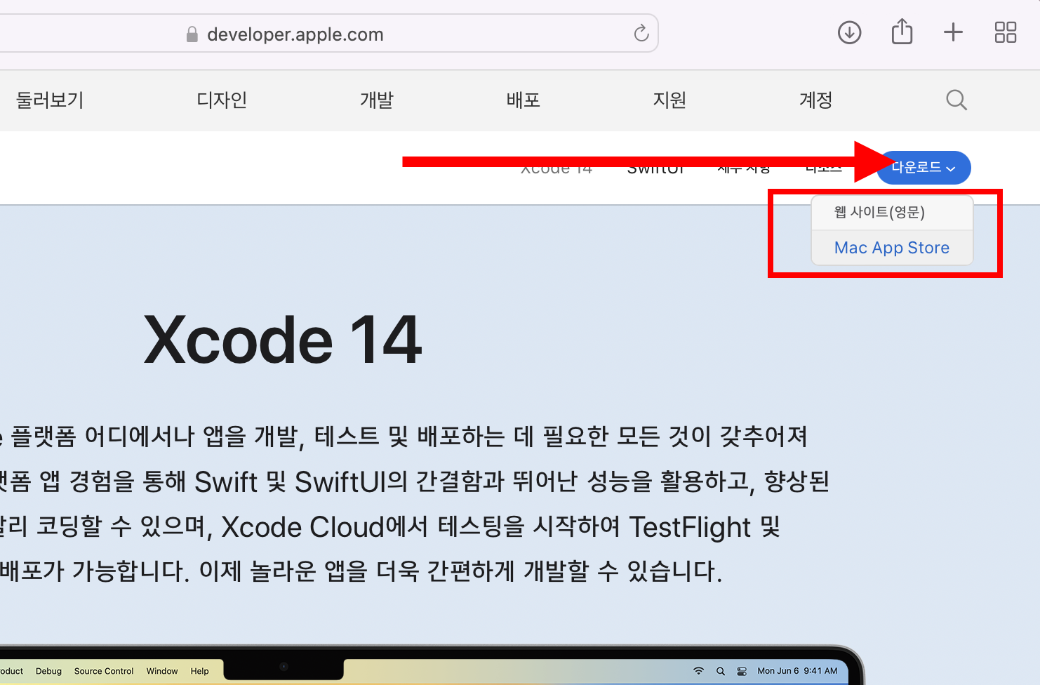Open the 배포 navigation item
The width and height of the screenshot is (1040, 685).
click(524, 100)
